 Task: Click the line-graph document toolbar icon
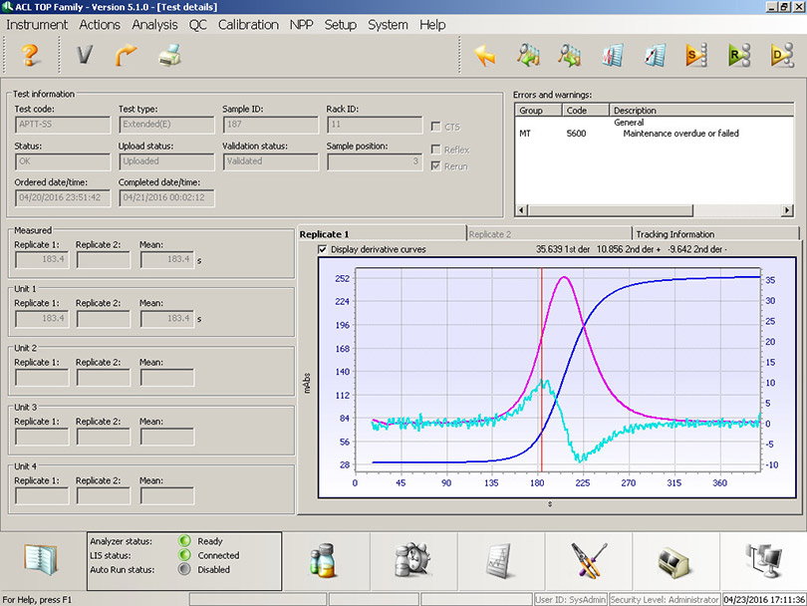656,55
